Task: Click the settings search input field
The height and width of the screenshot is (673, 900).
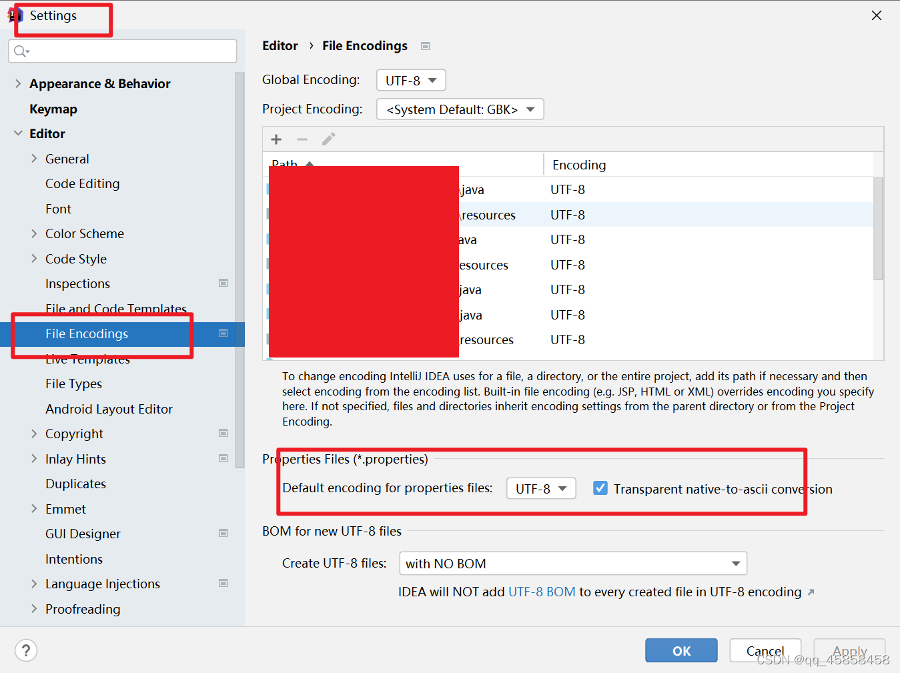Action: pyautogui.click(x=123, y=51)
